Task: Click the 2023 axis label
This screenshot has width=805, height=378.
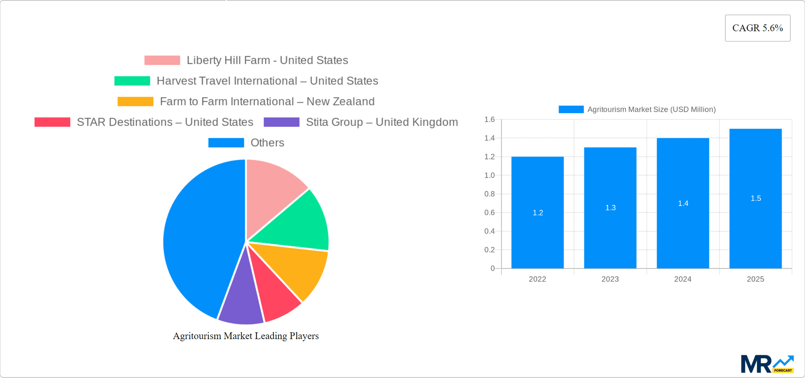Action: [610, 279]
